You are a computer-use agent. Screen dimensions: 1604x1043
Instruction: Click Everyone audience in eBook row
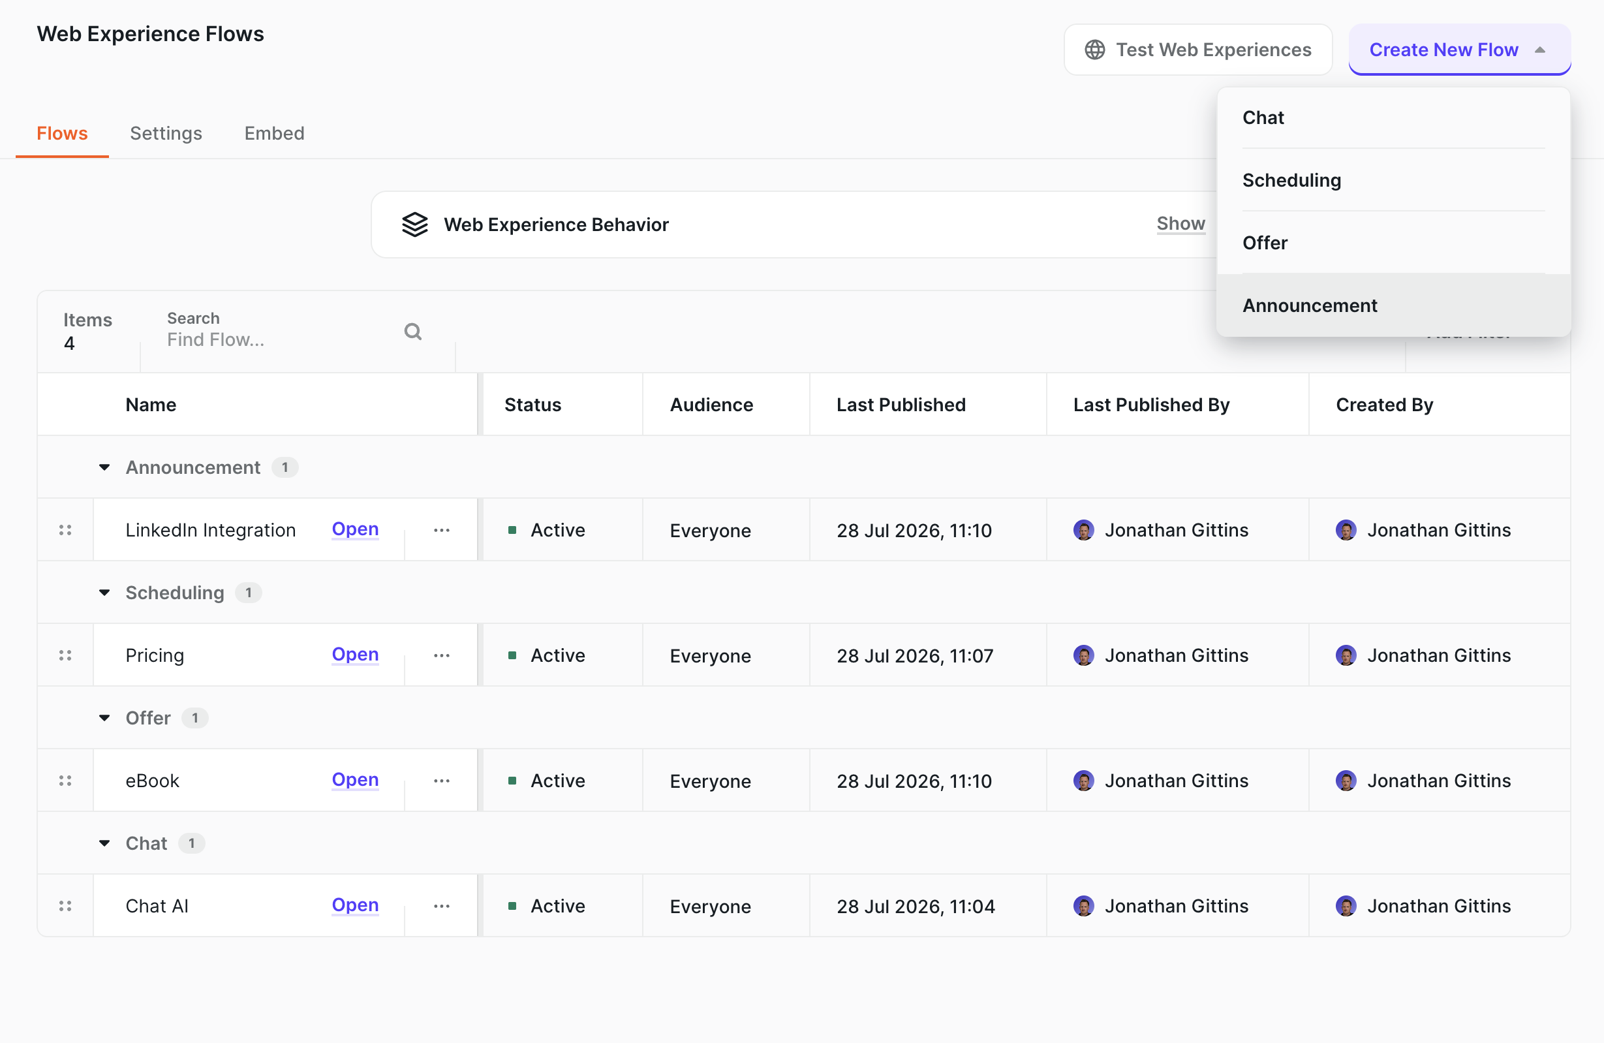pyautogui.click(x=711, y=781)
